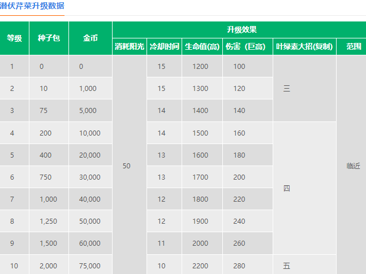Click the 1,250 seed packet cell

49,221
